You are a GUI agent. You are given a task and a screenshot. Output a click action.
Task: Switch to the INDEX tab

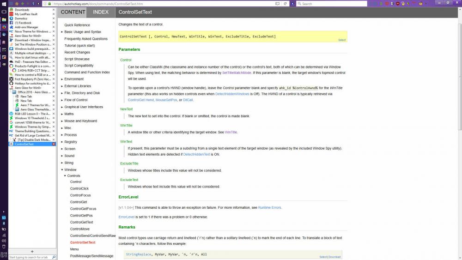pyautogui.click(x=101, y=12)
